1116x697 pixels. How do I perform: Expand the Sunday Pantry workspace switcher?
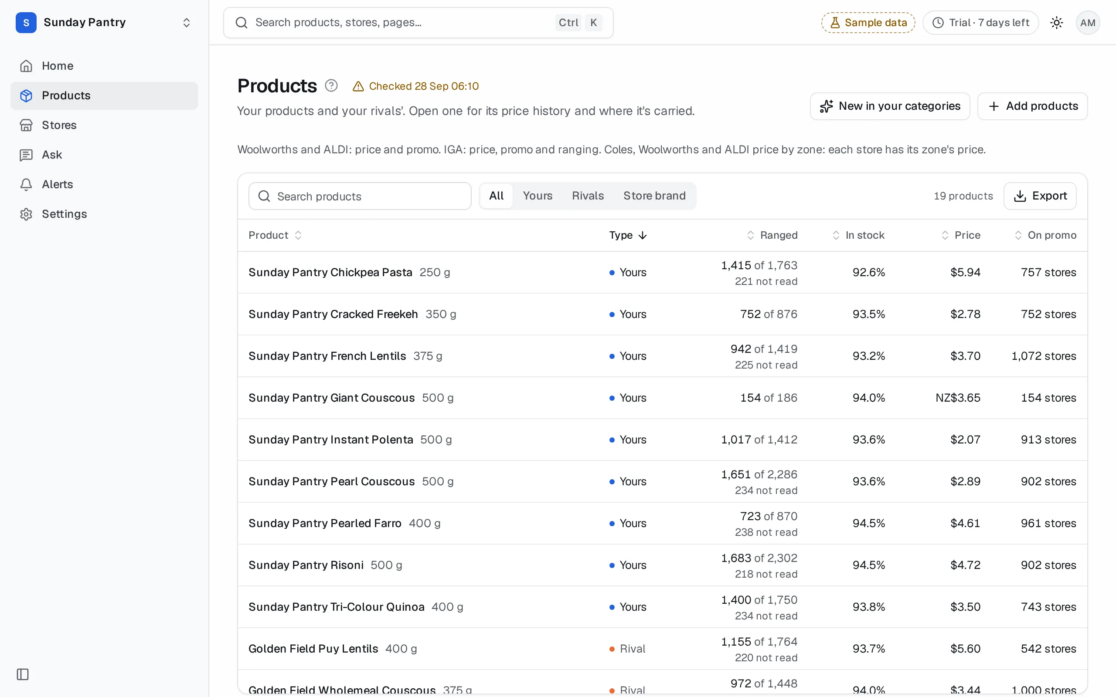pyautogui.click(x=186, y=23)
